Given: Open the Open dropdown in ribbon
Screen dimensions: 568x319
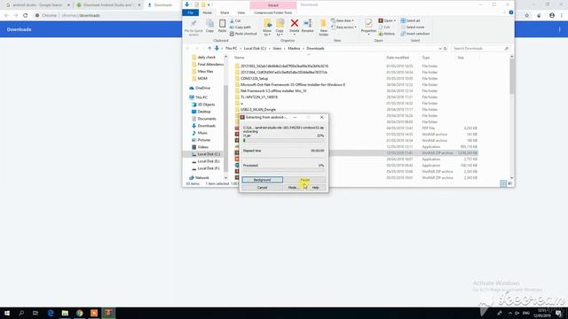Looking at the screenshot, I should pos(387,21).
